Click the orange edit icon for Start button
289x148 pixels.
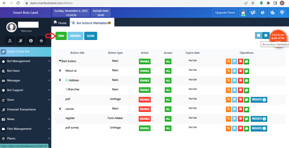[x=229, y=61]
